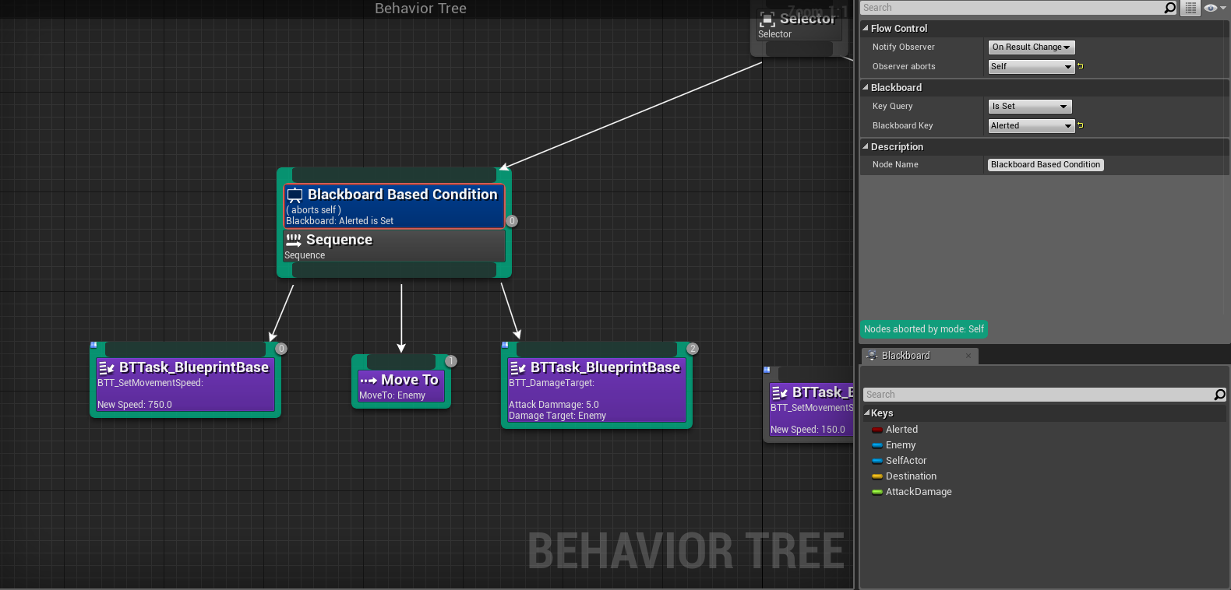Click the 'Notify Observer' property label
The height and width of the screenshot is (590, 1231).
click(904, 47)
